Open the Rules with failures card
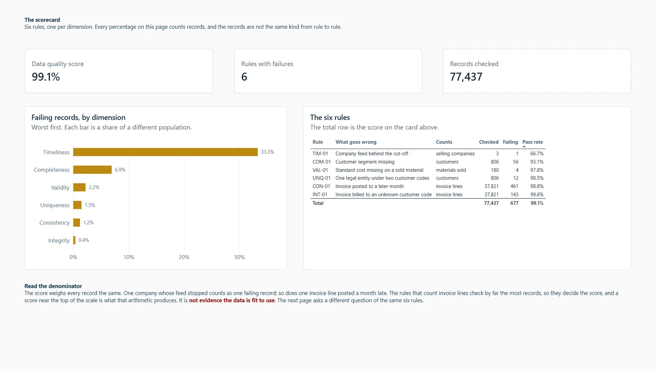656x369 pixels. 328,71
